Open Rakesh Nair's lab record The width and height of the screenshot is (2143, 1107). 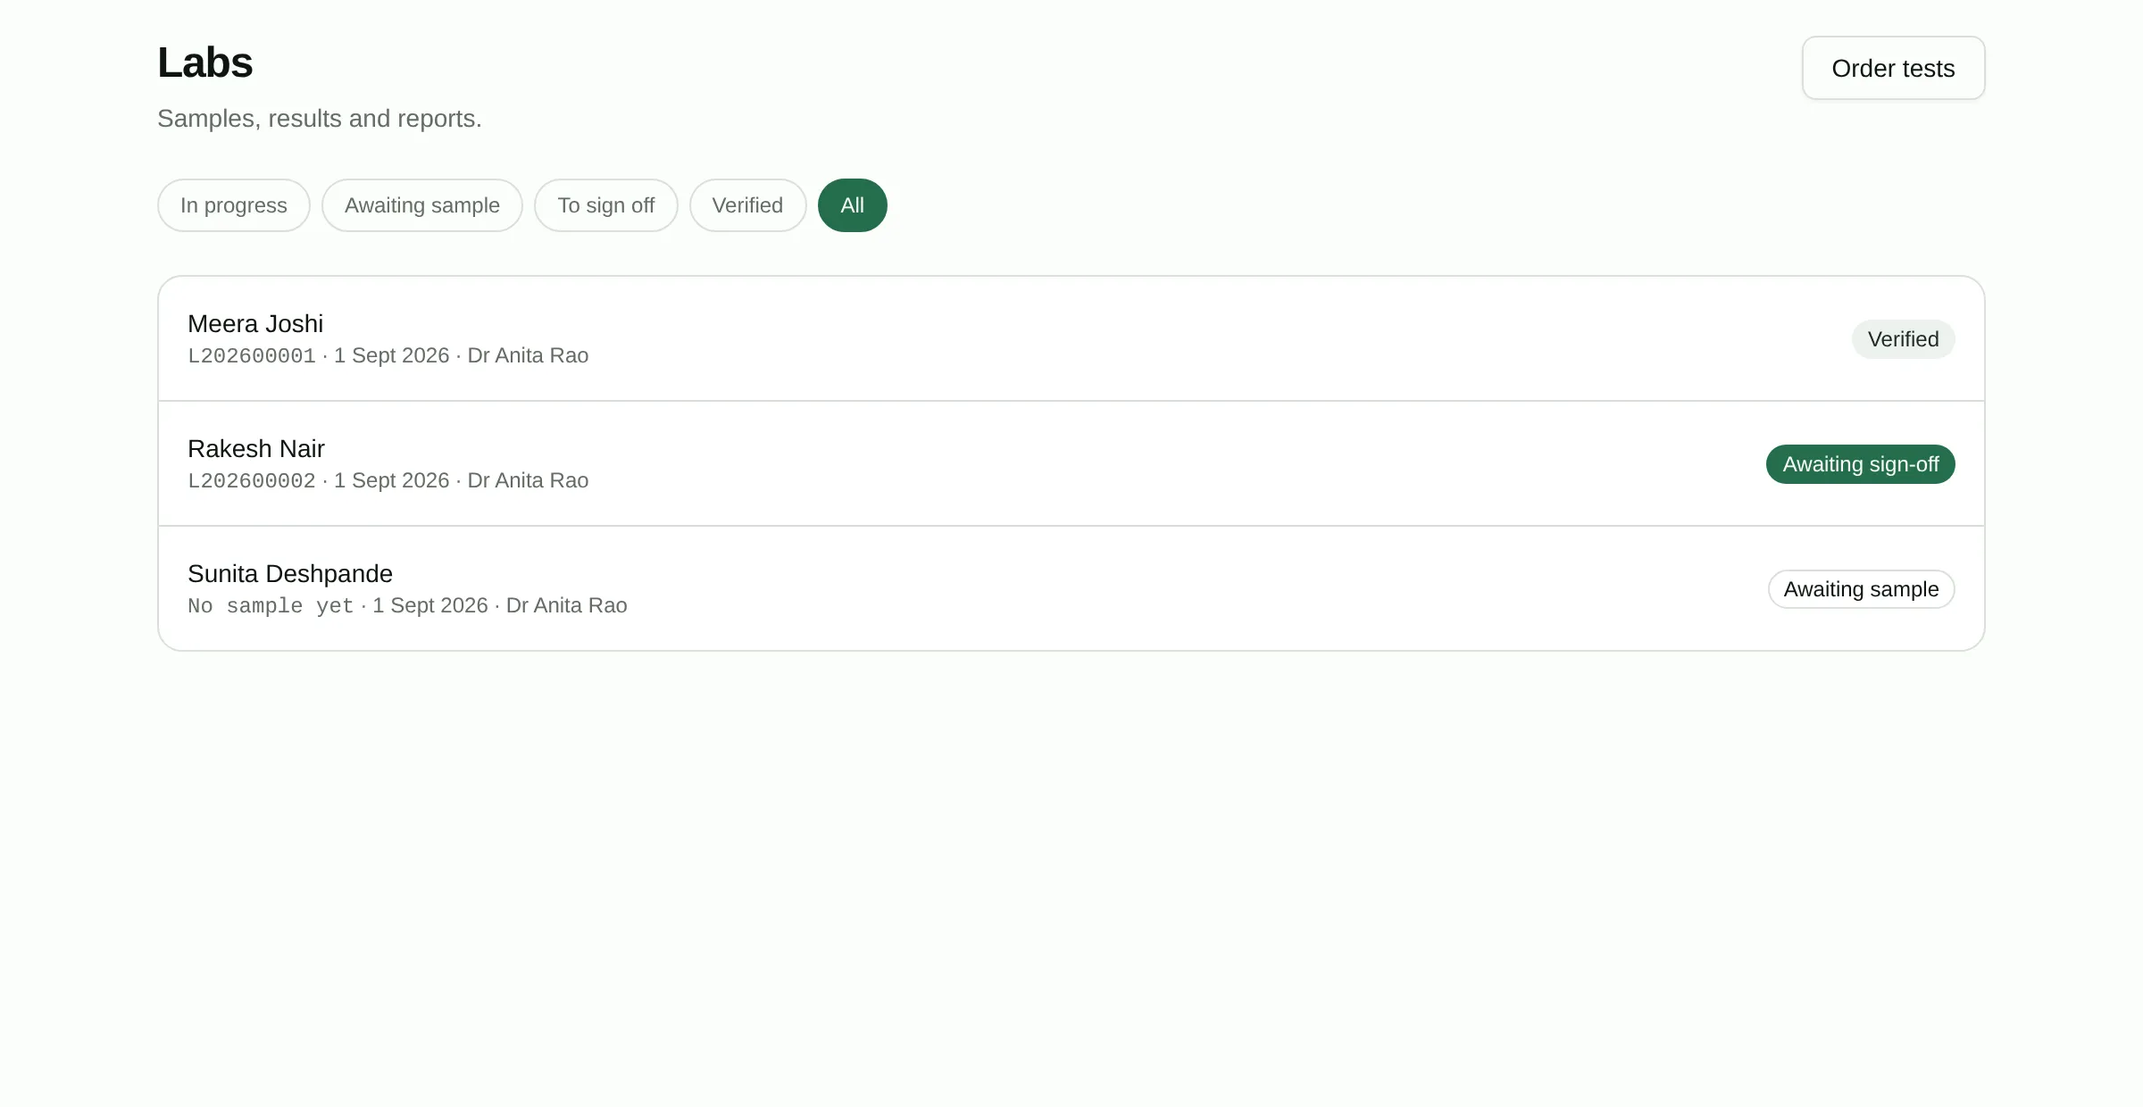(1071, 463)
